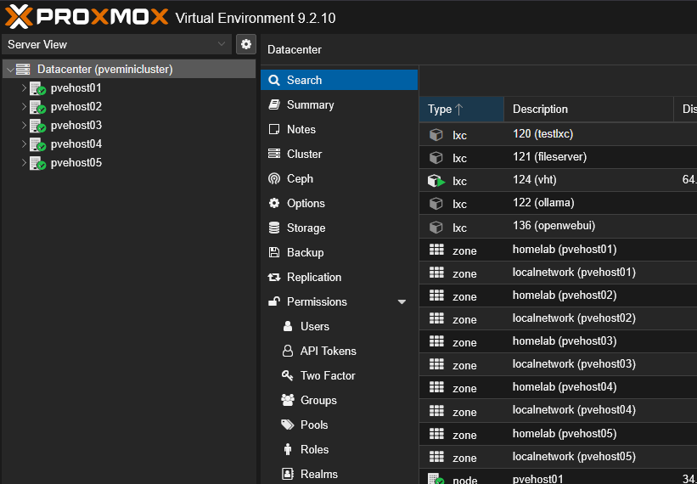The image size is (697, 484).
Task: Select the node pvehost01 row in results
Action: [x=558, y=476]
